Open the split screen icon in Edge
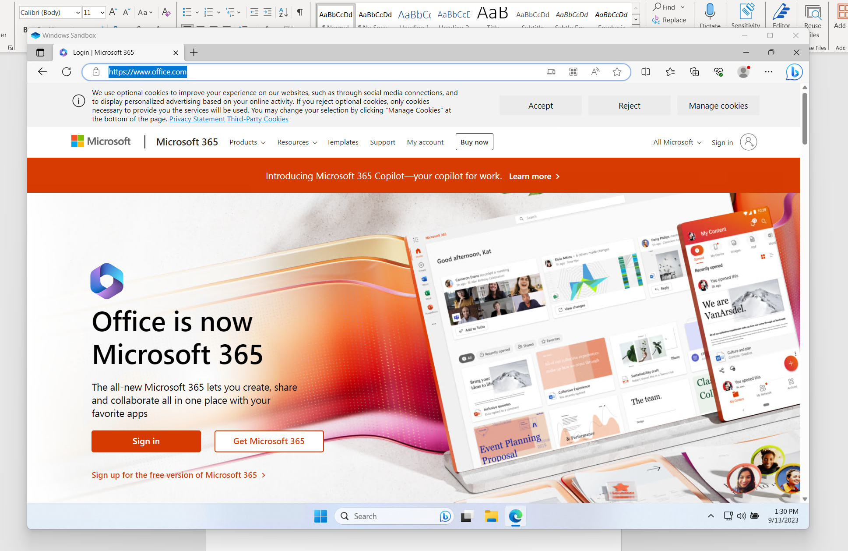This screenshot has width=848, height=551. tap(646, 72)
